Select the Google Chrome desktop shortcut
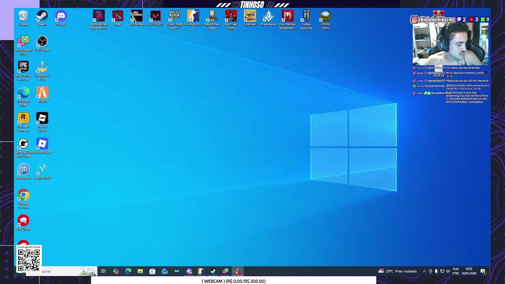Image resolution: width=505 pixels, height=284 pixels. pos(23,199)
